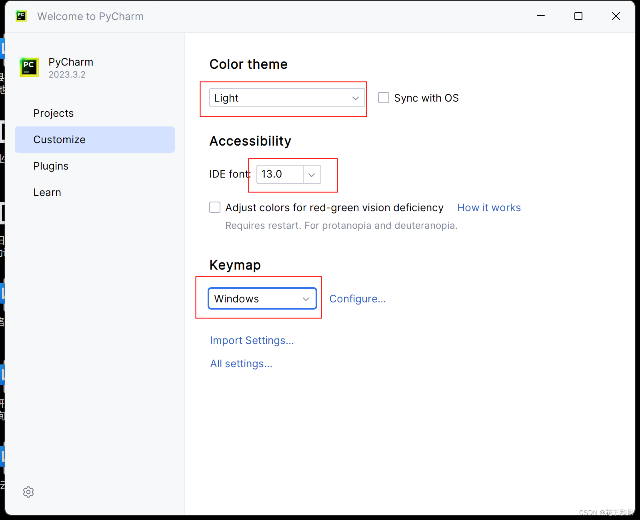Click into the IDE font 13.0 field

pos(279,174)
